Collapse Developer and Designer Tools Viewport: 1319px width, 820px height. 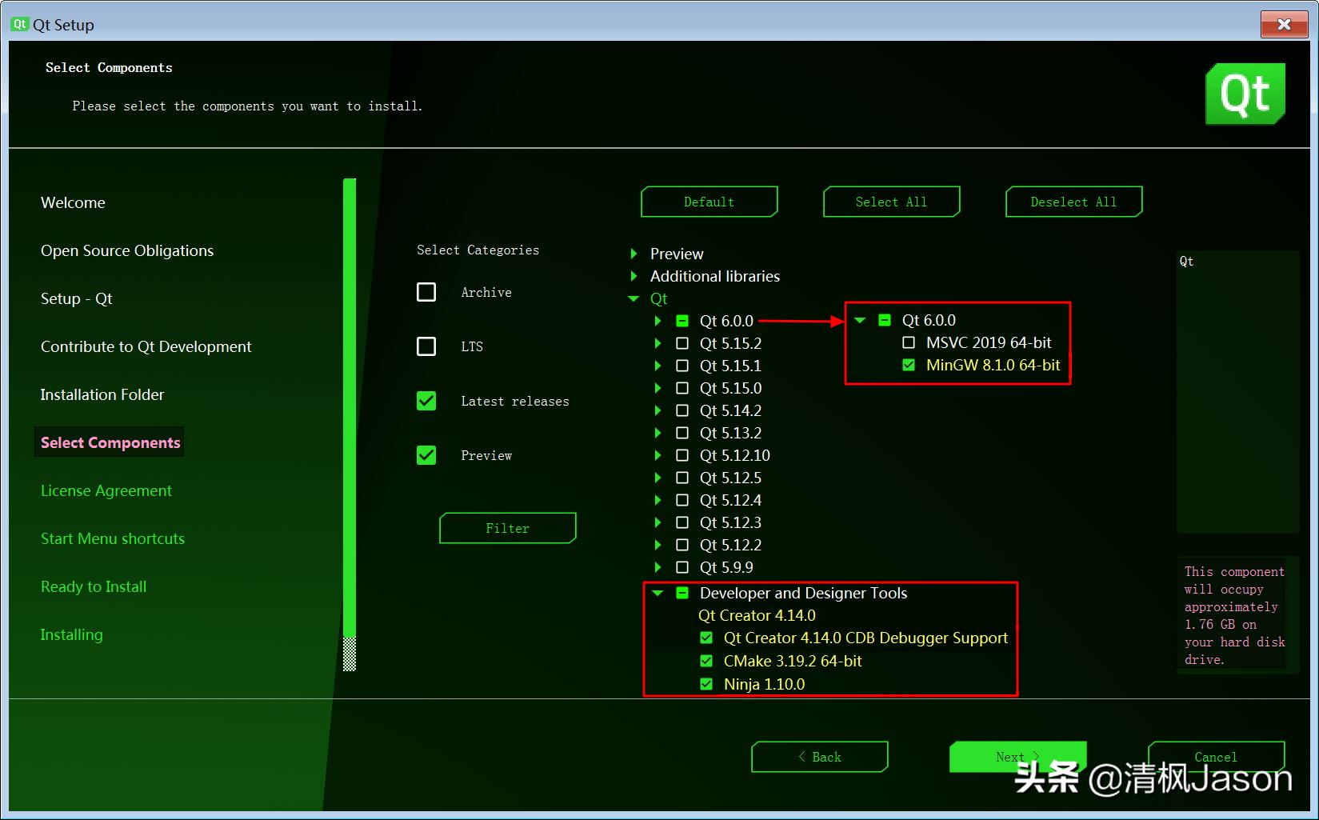pos(658,593)
